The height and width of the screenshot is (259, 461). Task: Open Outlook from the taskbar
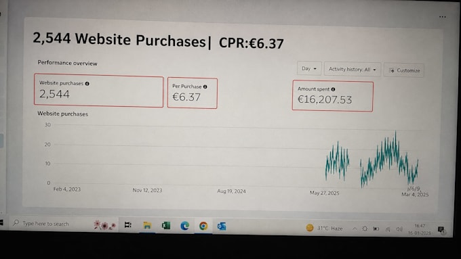tap(222, 226)
